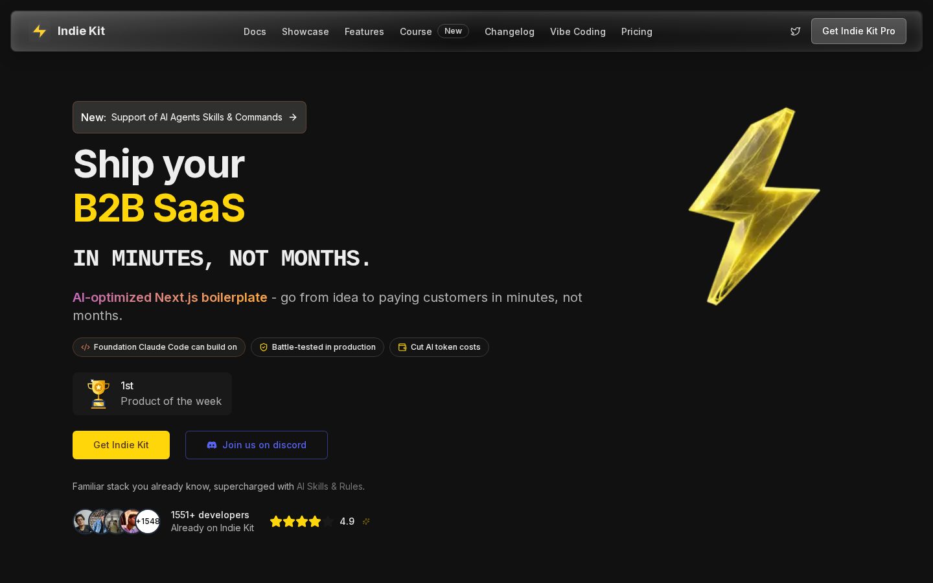
Task: Click the Foundation Claude Code can build on badge
Action: (159, 347)
